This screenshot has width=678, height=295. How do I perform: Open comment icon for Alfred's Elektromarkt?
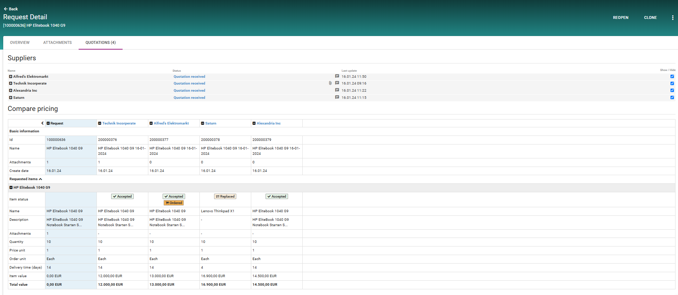[x=337, y=76]
